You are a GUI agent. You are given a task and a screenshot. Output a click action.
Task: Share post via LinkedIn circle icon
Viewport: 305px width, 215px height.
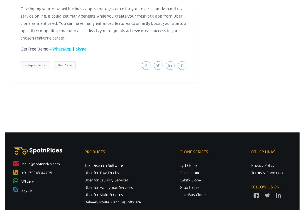pyautogui.click(x=170, y=65)
